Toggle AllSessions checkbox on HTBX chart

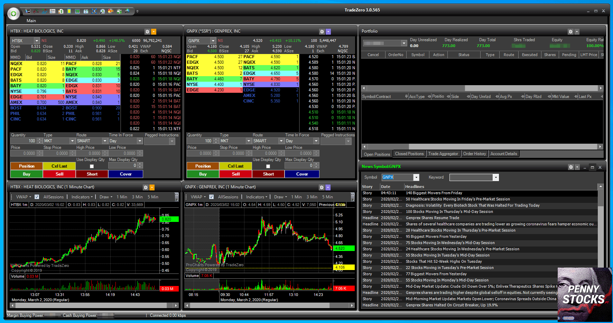37,197
